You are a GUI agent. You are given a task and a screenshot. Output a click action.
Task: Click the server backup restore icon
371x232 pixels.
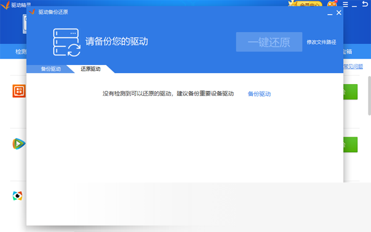coord(67,42)
